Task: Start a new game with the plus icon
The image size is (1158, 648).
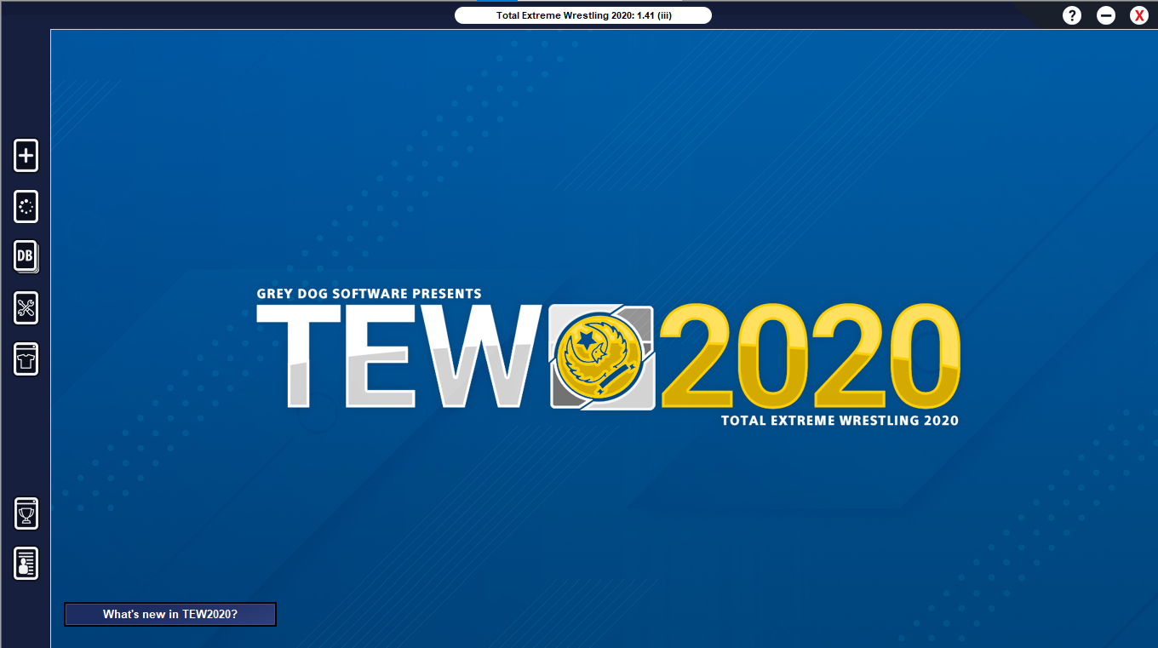Action: (x=26, y=156)
